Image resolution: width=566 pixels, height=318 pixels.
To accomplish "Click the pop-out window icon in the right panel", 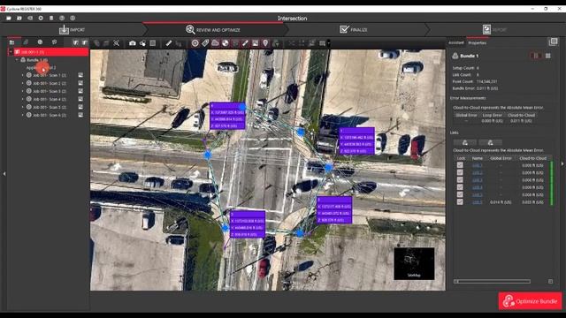I will pyautogui.click(x=553, y=42).
